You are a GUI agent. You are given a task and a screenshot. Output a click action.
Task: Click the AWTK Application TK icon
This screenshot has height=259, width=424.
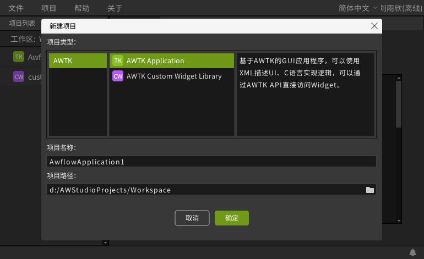click(x=117, y=61)
